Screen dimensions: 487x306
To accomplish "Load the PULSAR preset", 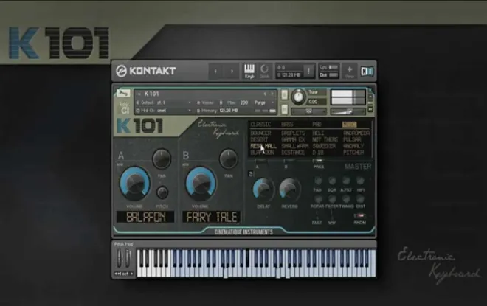I will point(352,139).
